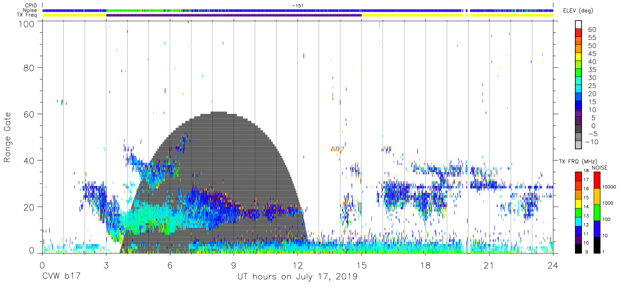Select the cyan swatch of TX FRQ colorbar
The width and height of the screenshot is (622, 287).
pyautogui.click(x=578, y=221)
